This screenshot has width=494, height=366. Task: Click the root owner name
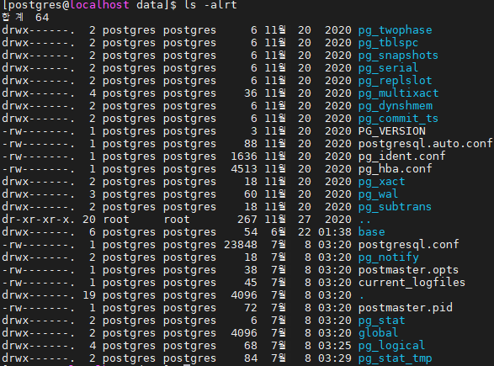(x=116, y=220)
